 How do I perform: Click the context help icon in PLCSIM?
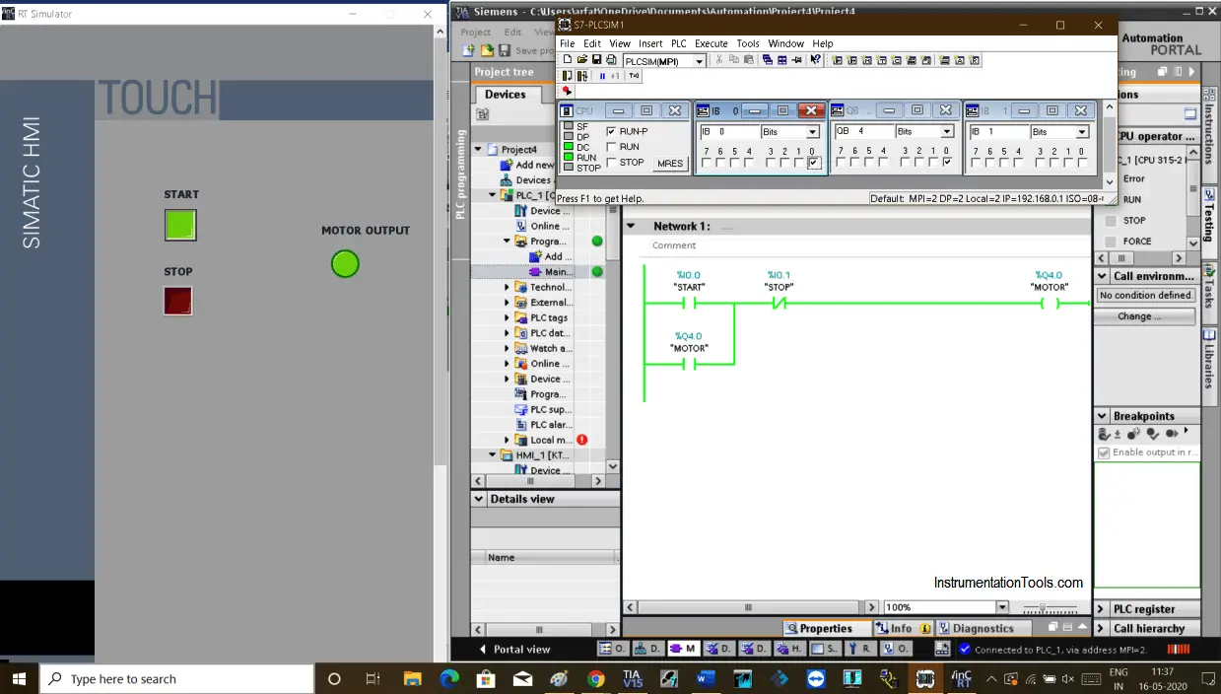click(x=815, y=60)
